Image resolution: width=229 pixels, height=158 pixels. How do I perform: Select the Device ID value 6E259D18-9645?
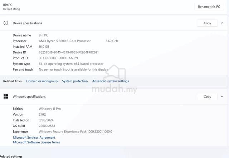point(69,52)
